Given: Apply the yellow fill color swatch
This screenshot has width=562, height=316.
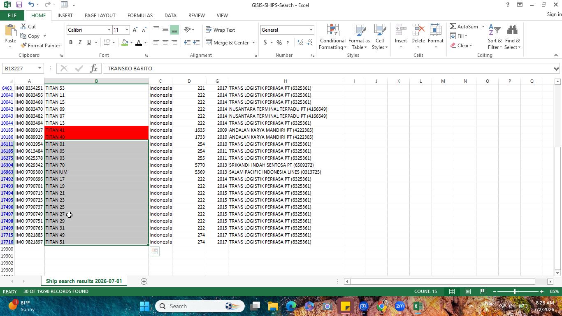Looking at the screenshot, I should (125, 43).
